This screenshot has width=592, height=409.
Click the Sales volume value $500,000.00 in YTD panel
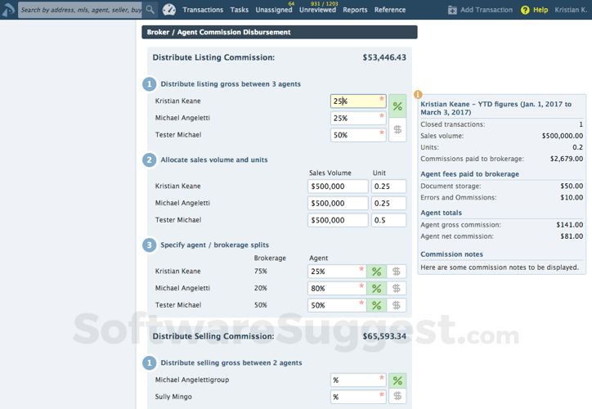tap(563, 136)
